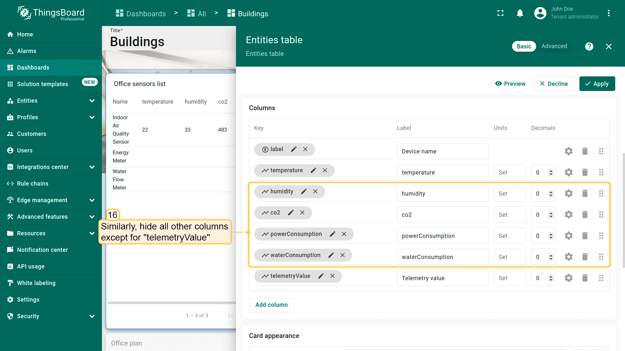Click the Add column button
The image size is (625, 351).
coord(271,305)
